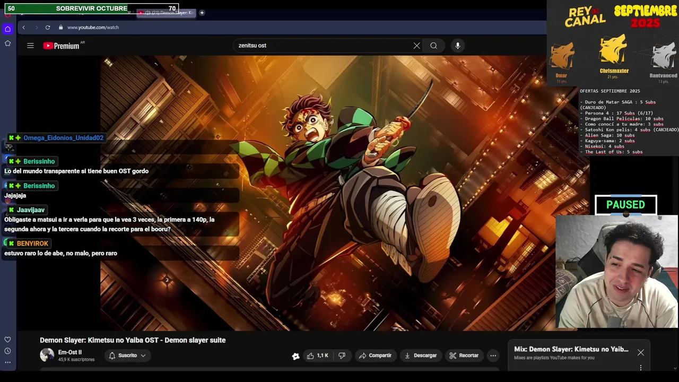Open Em-Ost II channel avatar
The width and height of the screenshot is (679, 382).
coord(47,355)
